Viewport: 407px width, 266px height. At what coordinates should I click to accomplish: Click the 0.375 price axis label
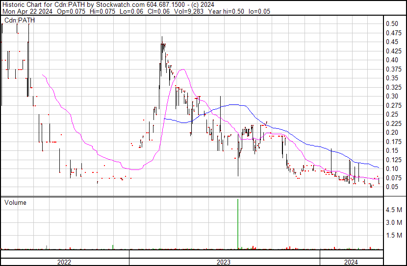(x=393, y=69)
